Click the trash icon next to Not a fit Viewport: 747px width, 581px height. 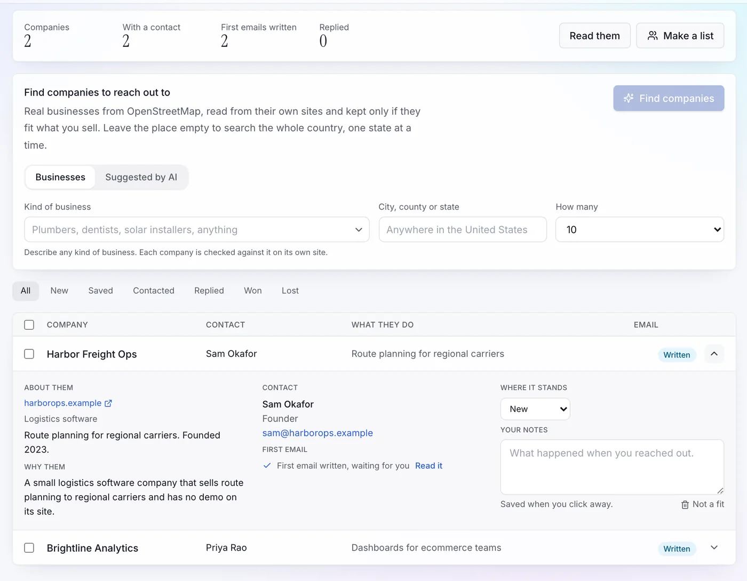(685, 505)
